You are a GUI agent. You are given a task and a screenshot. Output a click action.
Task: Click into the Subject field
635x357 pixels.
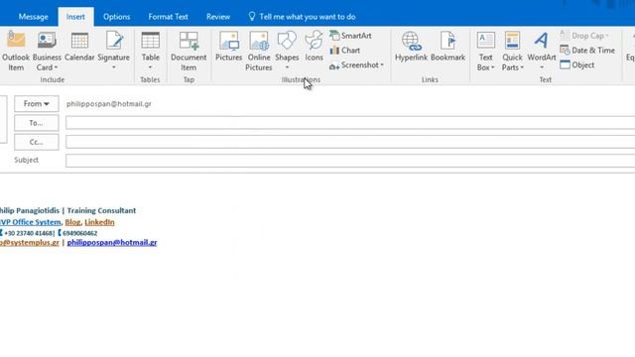click(x=350, y=161)
